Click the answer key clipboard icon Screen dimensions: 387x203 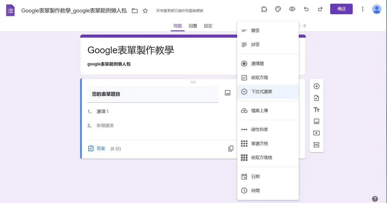[91, 149]
